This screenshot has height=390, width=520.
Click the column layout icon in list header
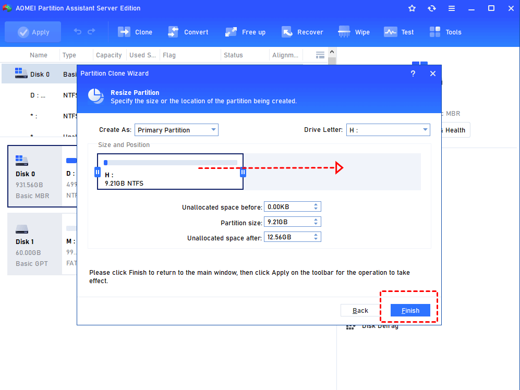pyautogui.click(x=320, y=55)
